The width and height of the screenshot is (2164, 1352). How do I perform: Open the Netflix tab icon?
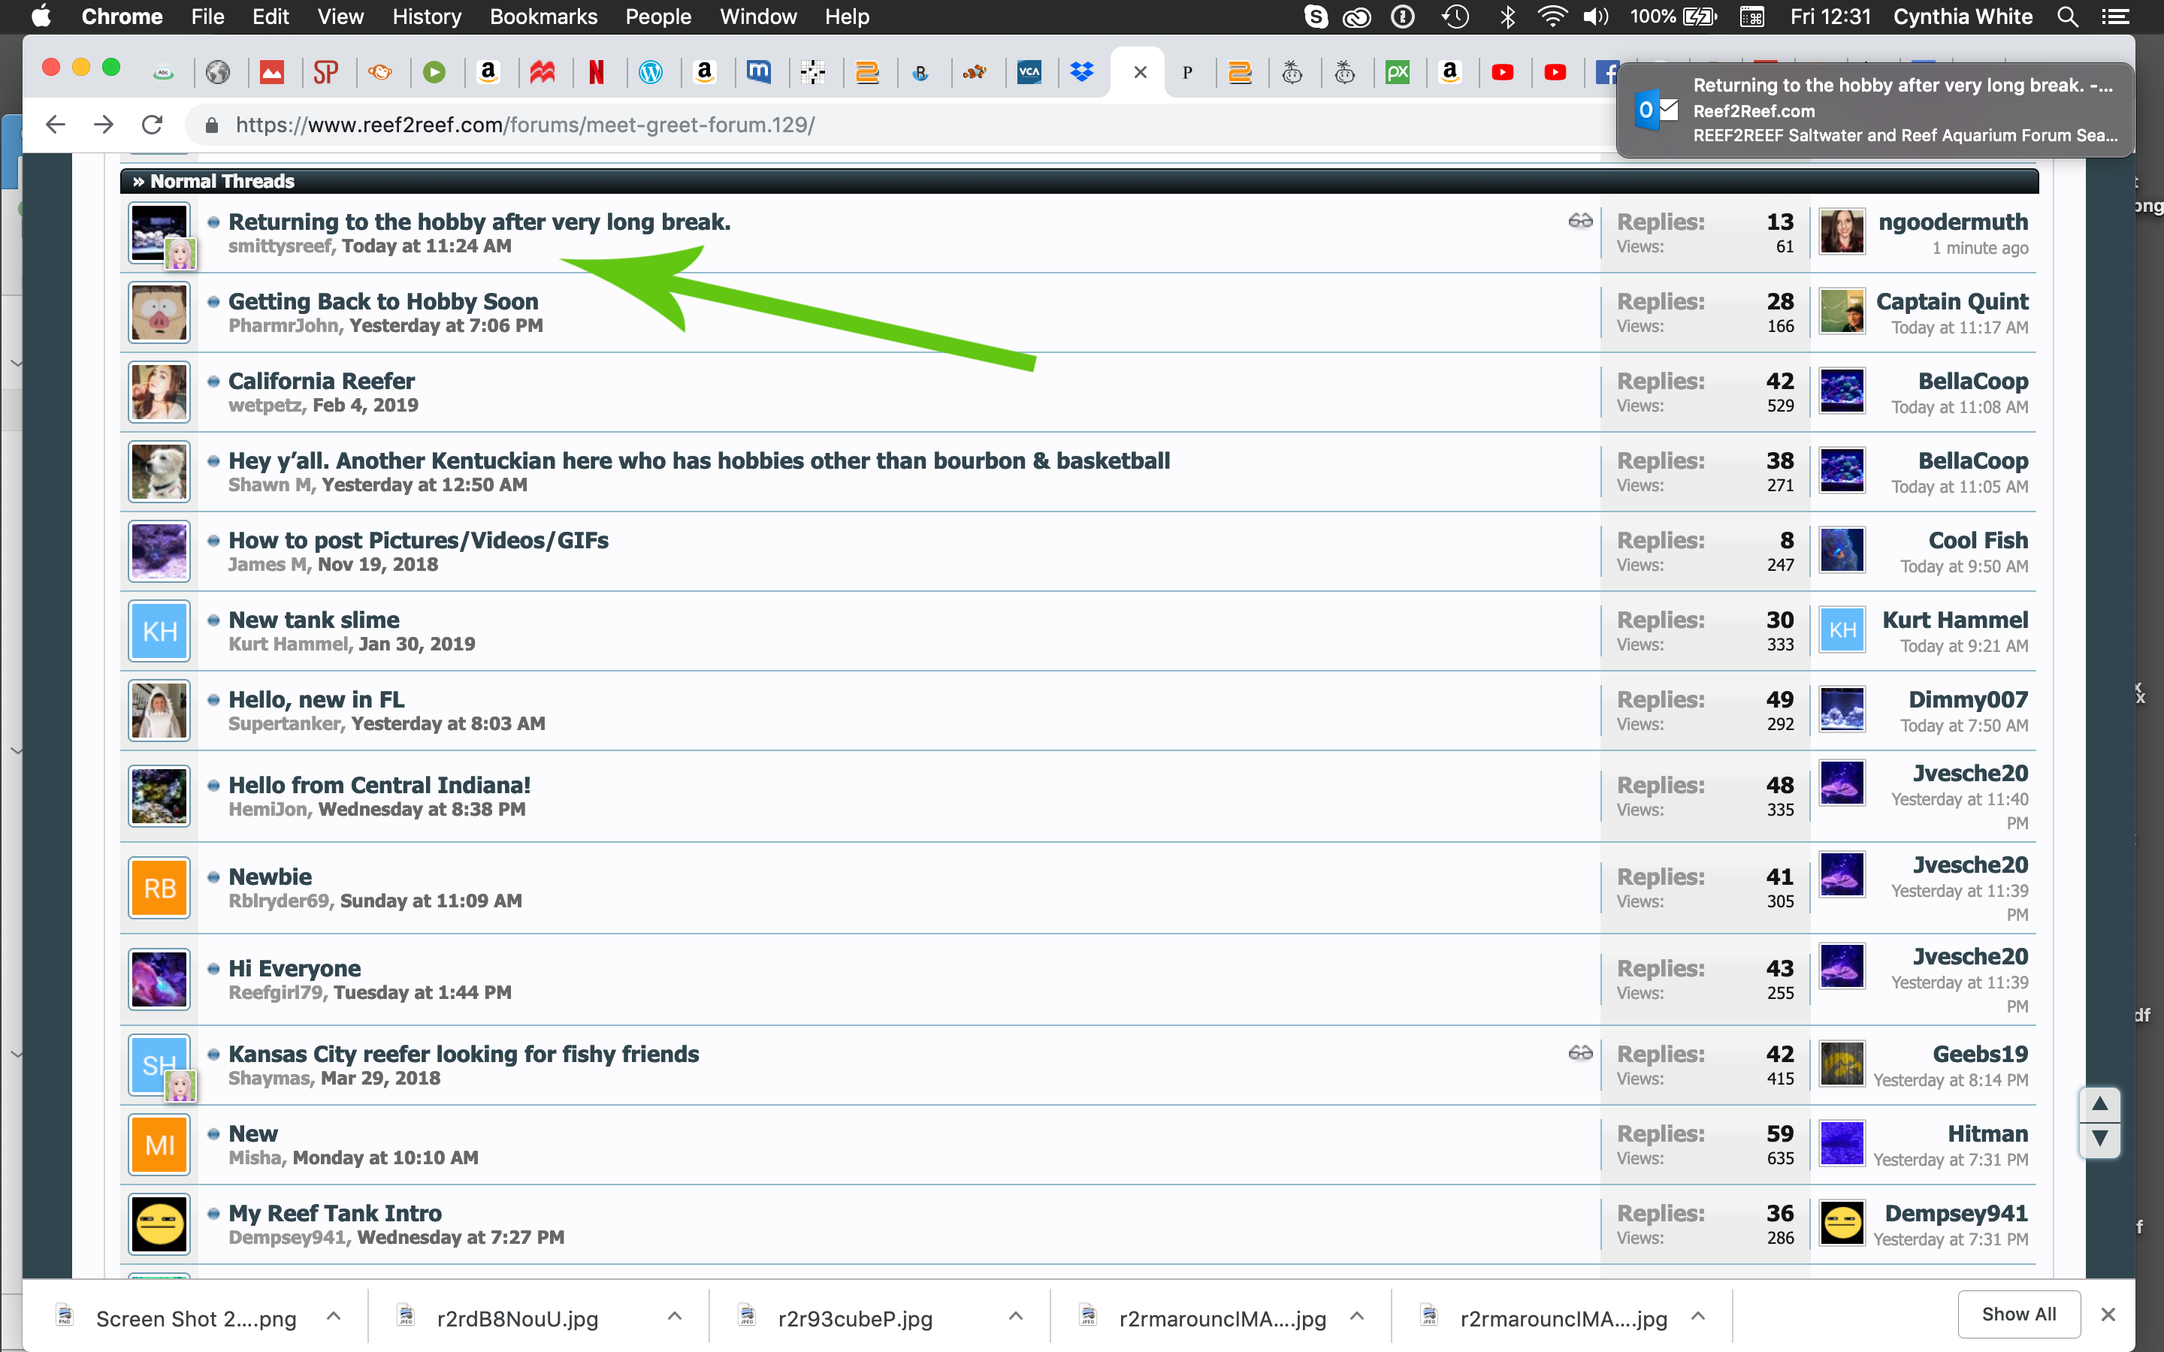coord(597,72)
